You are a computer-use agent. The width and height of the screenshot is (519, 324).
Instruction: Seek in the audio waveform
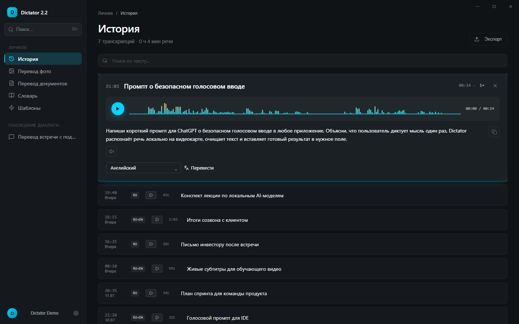pyautogui.click(x=295, y=109)
